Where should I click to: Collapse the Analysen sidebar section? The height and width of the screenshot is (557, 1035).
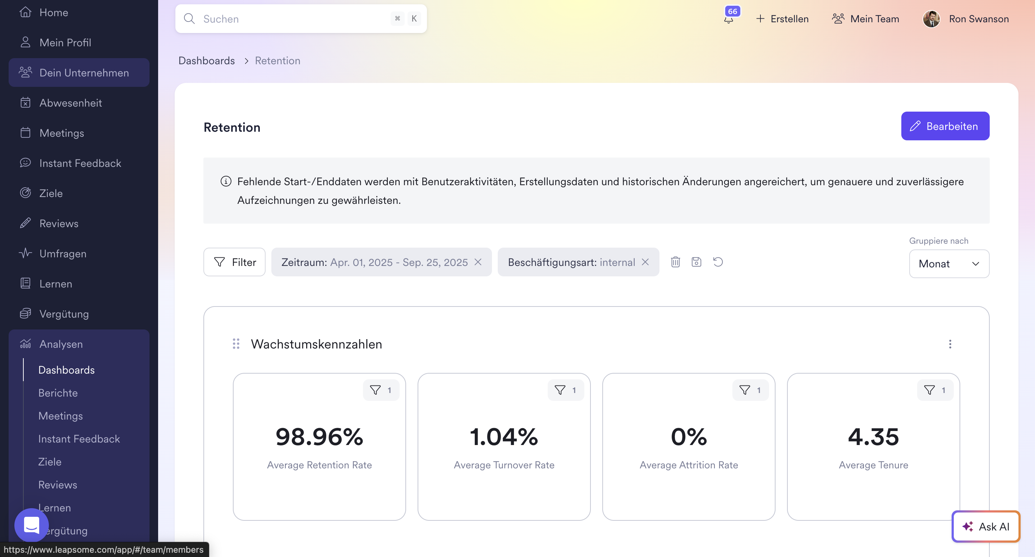pyautogui.click(x=61, y=344)
